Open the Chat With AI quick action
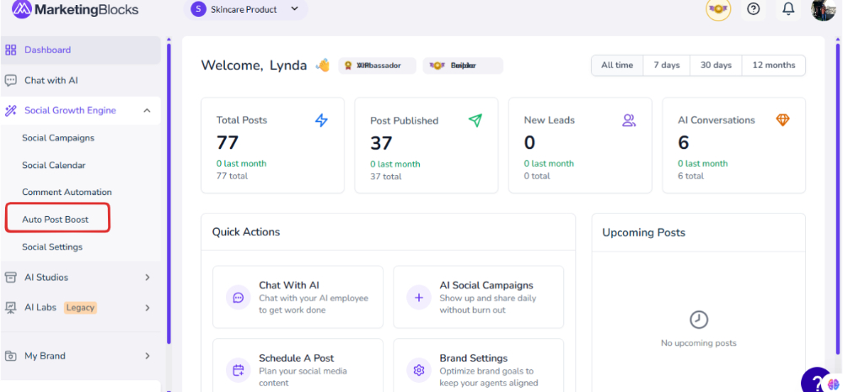Image resolution: width=843 pixels, height=392 pixels. tap(298, 297)
